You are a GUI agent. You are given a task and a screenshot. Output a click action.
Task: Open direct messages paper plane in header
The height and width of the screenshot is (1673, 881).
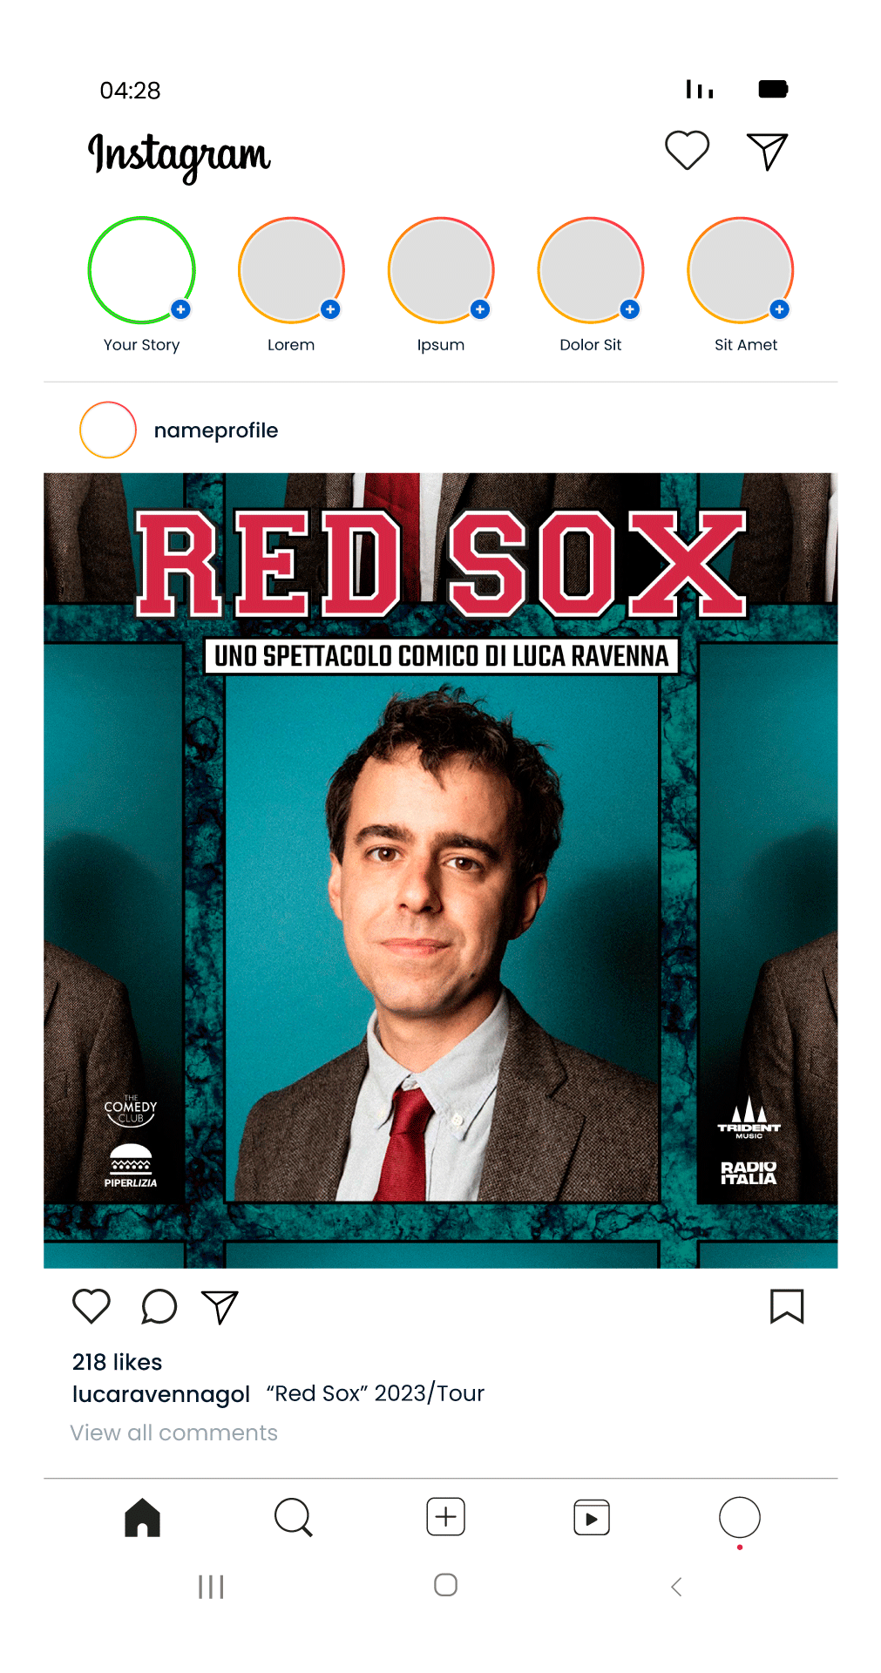[767, 152]
